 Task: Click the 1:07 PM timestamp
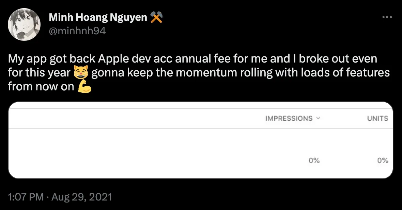coord(26,197)
